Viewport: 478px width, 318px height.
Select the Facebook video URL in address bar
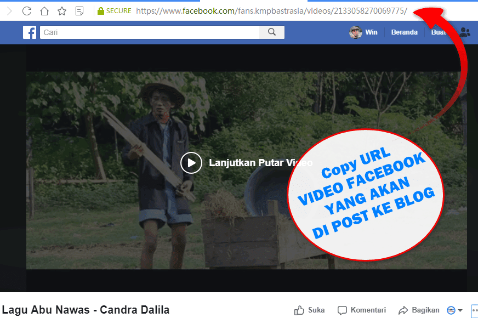point(271,11)
